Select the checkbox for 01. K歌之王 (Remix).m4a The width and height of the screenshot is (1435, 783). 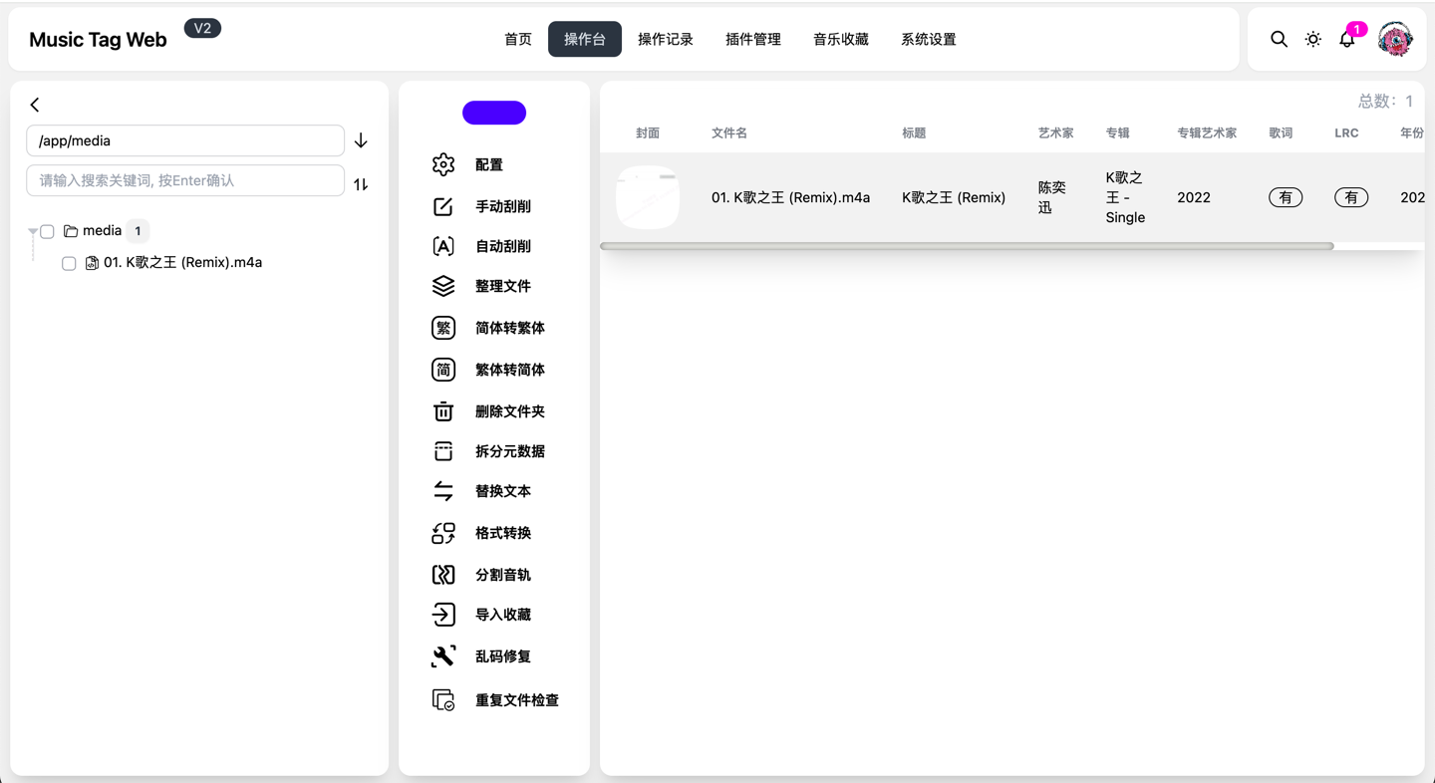[x=68, y=263]
